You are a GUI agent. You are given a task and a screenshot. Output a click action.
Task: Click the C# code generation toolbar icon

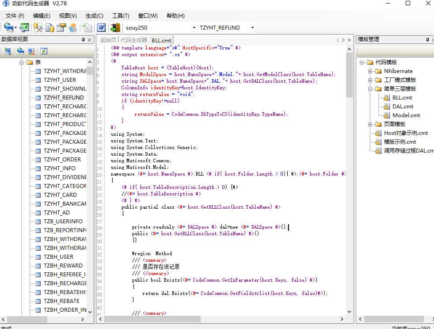pyautogui.click(x=24, y=27)
